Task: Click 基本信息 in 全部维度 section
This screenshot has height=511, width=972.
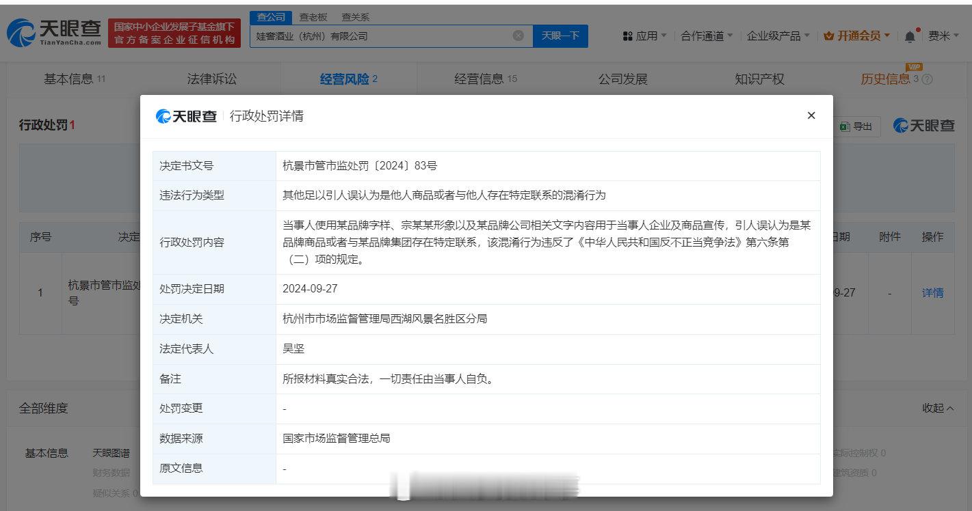Action: click(x=47, y=453)
